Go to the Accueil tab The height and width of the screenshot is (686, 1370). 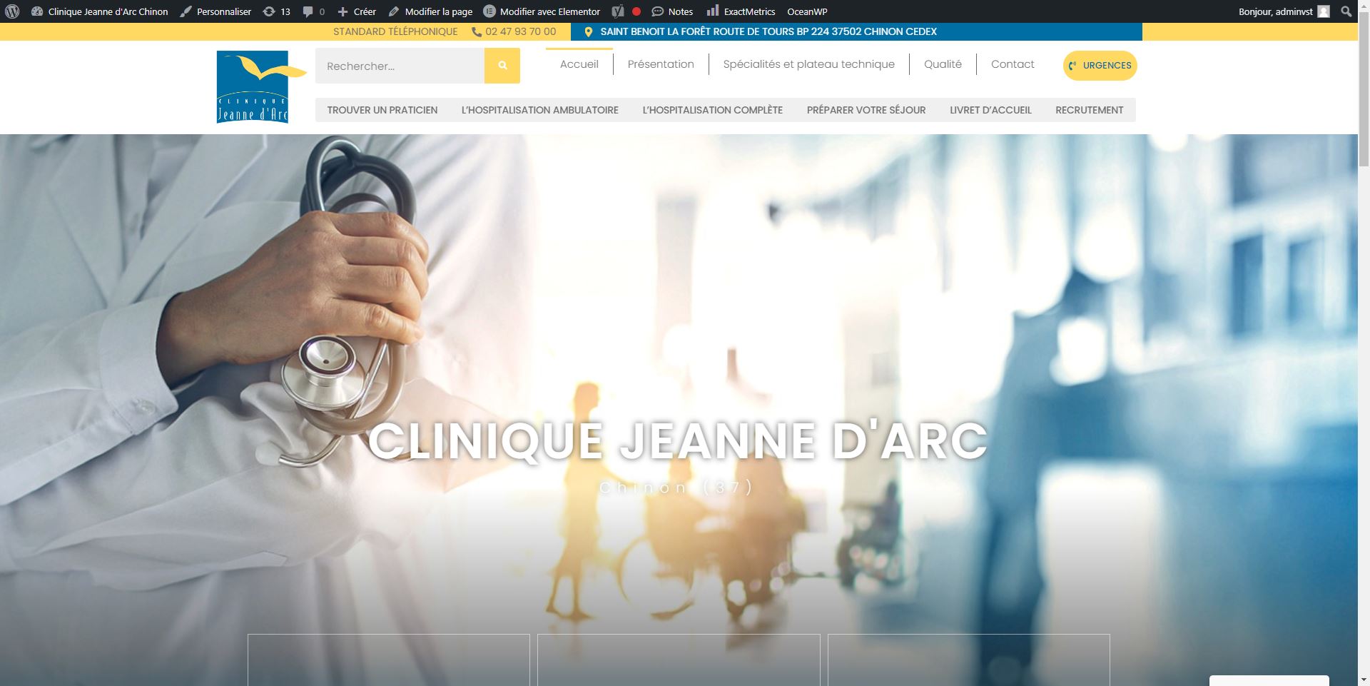point(579,64)
